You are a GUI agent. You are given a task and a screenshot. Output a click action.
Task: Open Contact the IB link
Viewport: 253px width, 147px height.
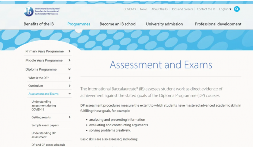pos(206,9)
